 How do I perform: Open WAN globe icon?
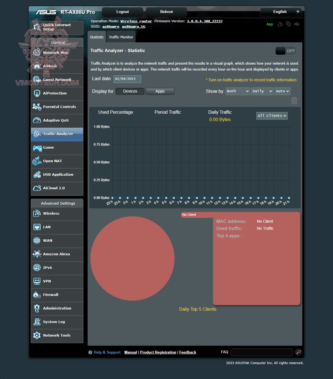pyautogui.click(x=37, y=240)
